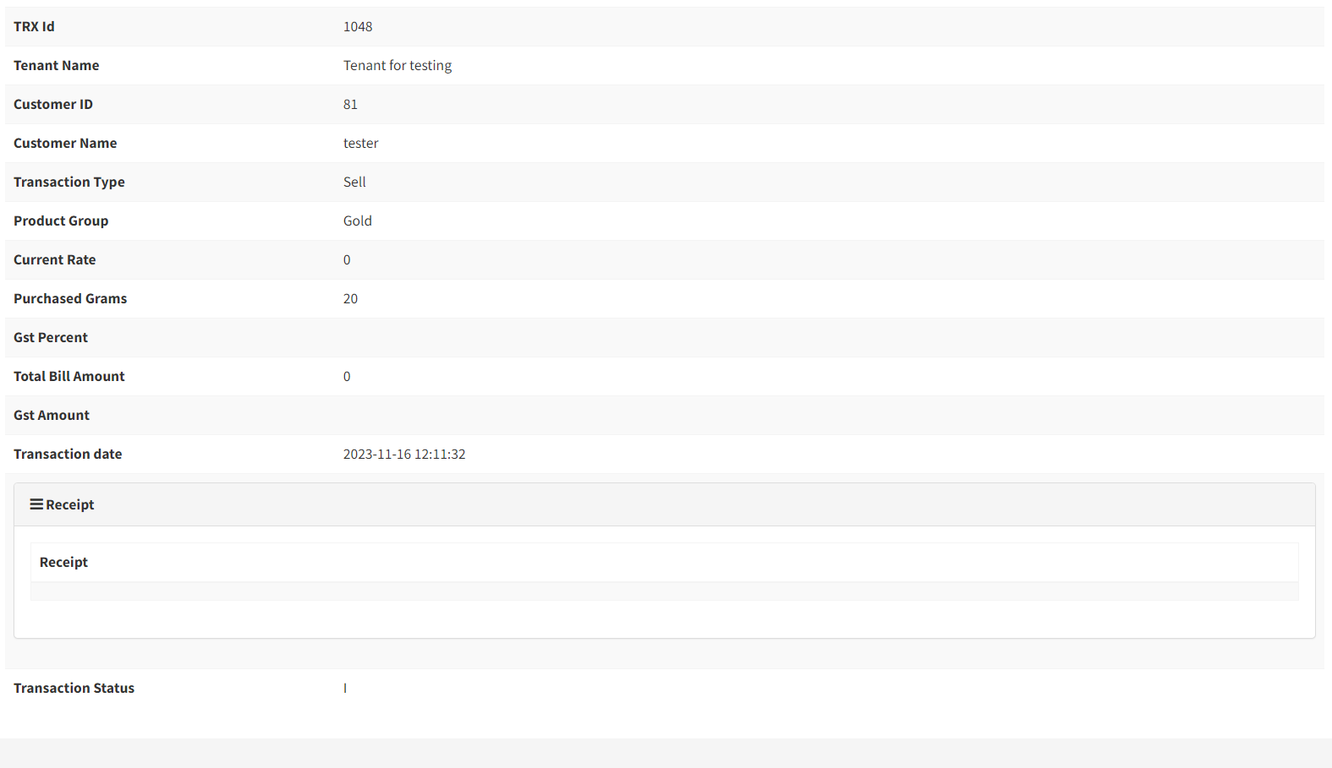The width and height of the screenshot is (1332, 768).
Task: Select the Tenant for testing value
Action: point(397,66)
